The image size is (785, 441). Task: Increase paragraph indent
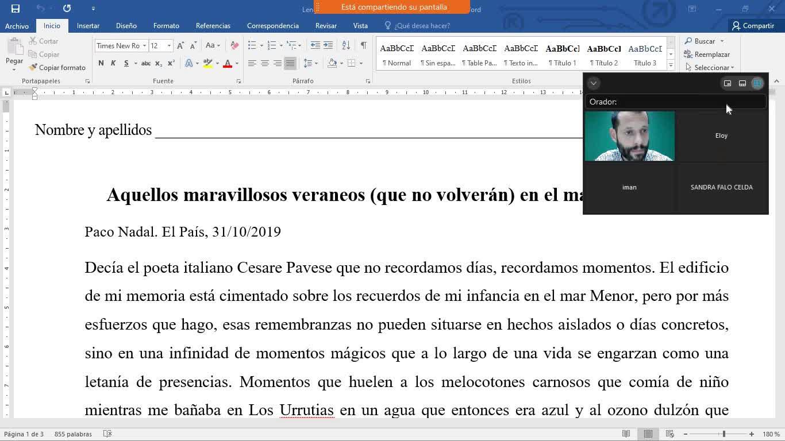(x=328, y=45)
